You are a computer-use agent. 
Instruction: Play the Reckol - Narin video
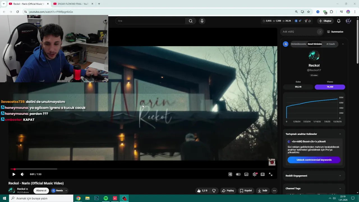[x=14, y=174]
